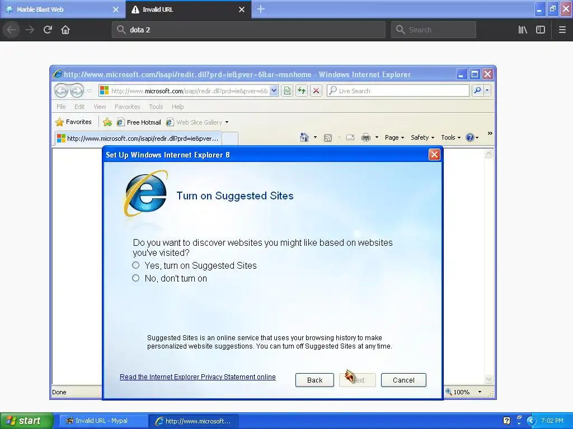Open the IE Favorites menu
The height and width of the screenshot is (429, 573).
pos(127,107)
